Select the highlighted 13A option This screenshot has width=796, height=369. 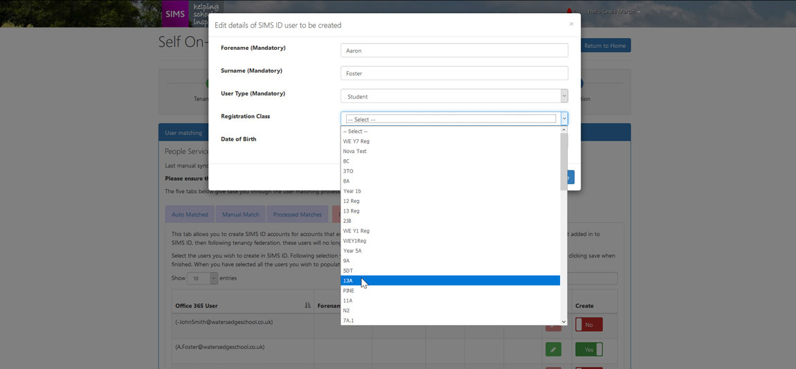pyautogui.click(x=451, y=280)
